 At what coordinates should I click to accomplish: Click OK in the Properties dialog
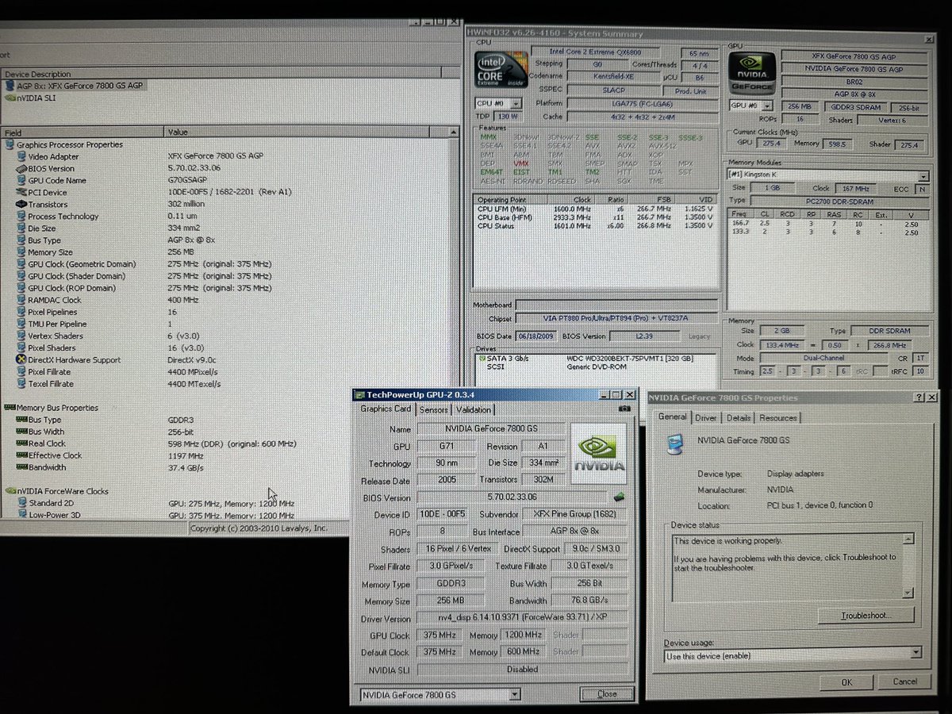pos(846,681)
